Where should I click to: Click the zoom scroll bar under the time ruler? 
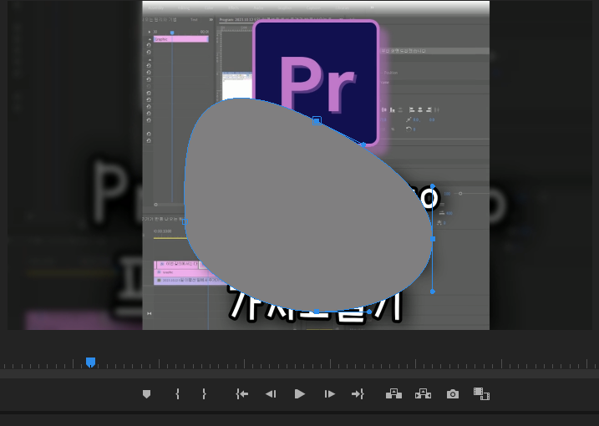[299, 373]
